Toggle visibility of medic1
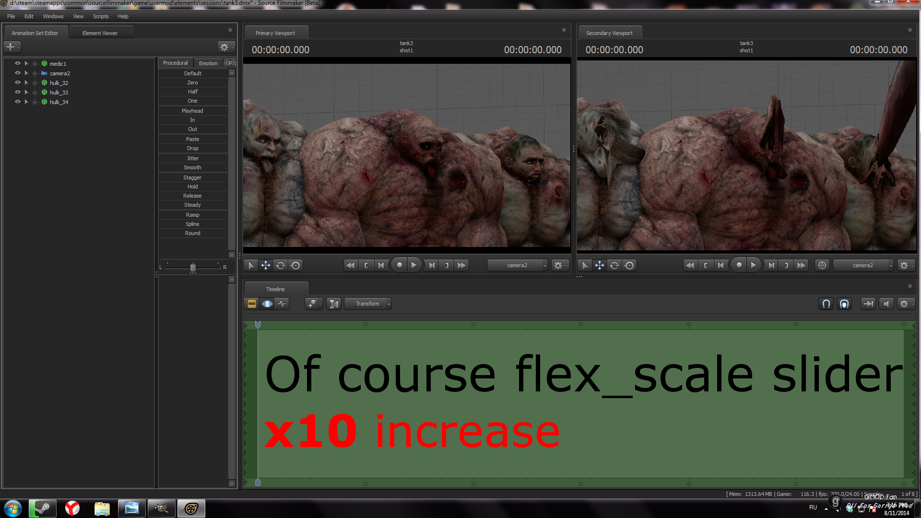The image size is (921, 518). [18, 63]
